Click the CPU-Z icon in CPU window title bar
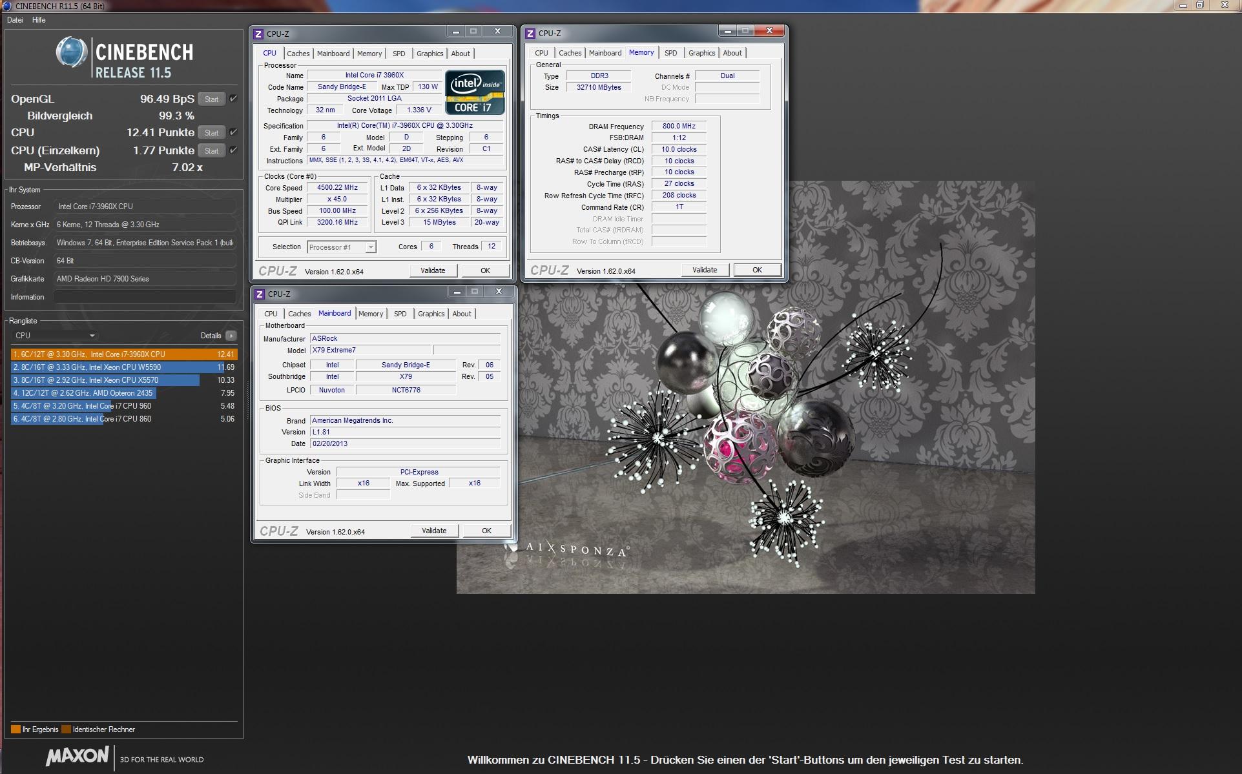 [x=258, y=34]
